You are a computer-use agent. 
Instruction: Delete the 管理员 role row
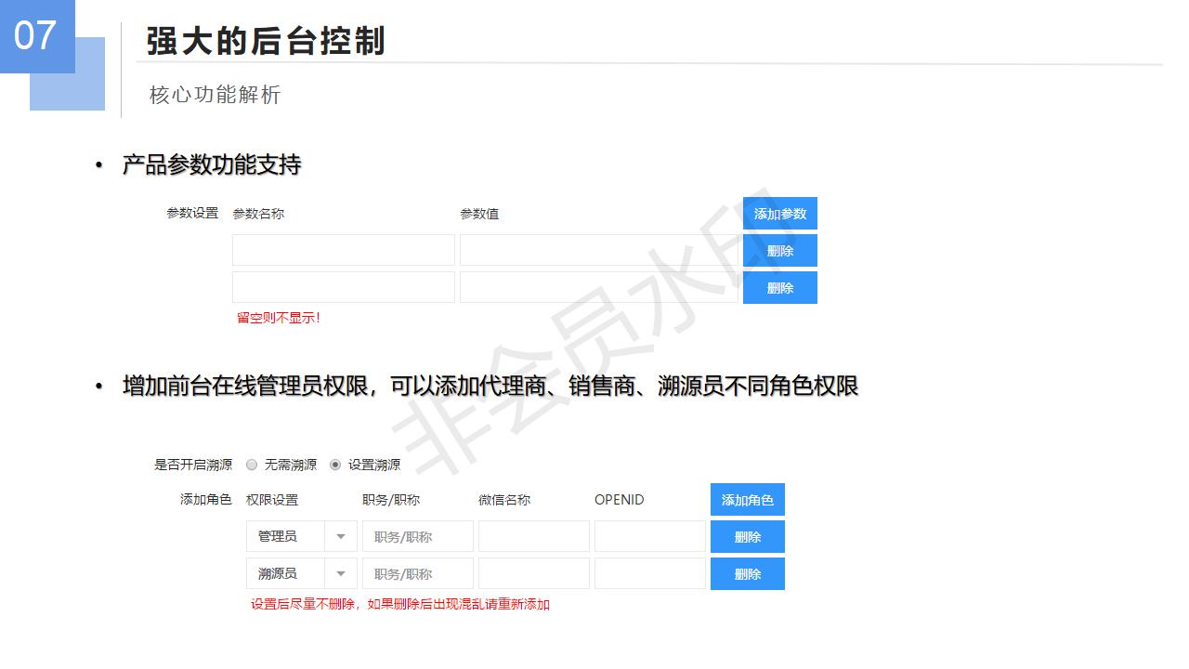click(747, 537)
